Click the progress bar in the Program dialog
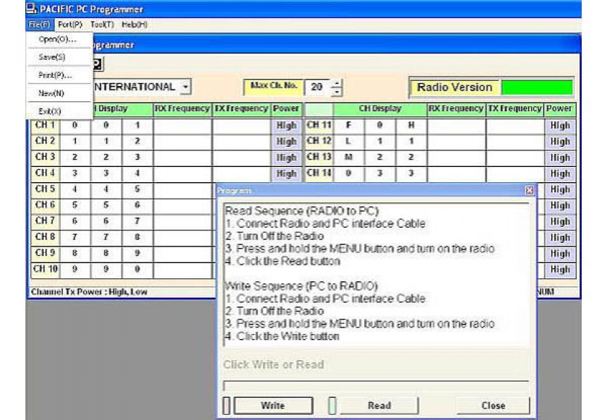607x420 pixels. [x=376, y=385]
